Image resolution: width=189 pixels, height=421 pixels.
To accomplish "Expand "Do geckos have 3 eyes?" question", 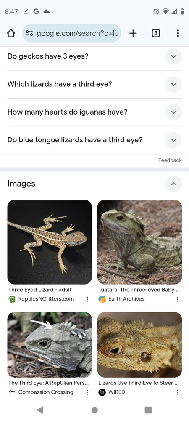I will 94,56.
